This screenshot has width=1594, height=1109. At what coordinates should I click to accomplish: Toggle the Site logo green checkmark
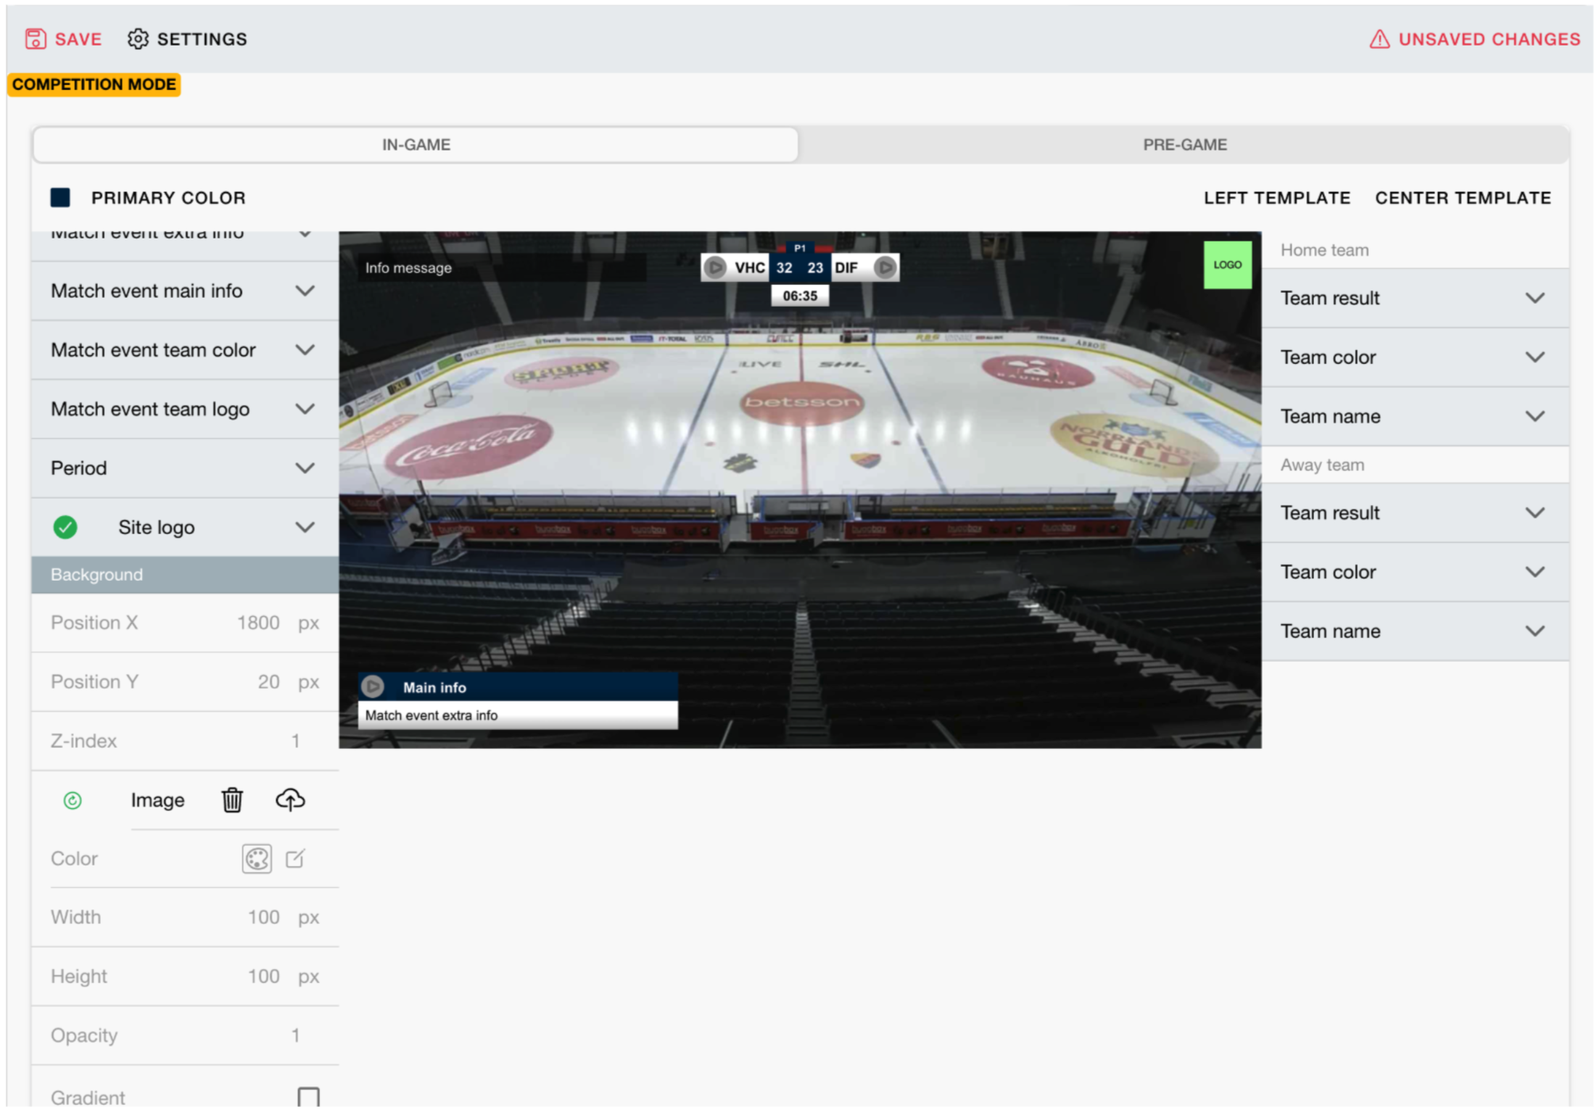(x=65, y=527)
